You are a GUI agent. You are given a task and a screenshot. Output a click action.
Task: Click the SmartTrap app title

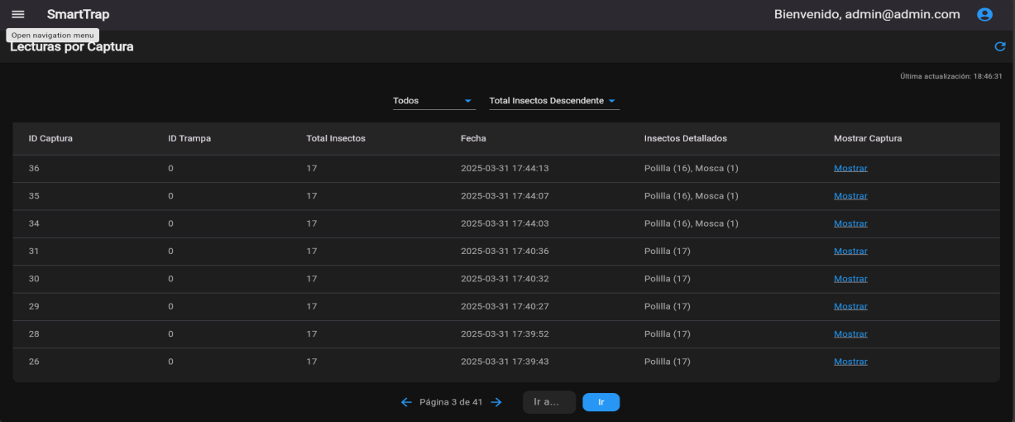(x=78, y=14)
